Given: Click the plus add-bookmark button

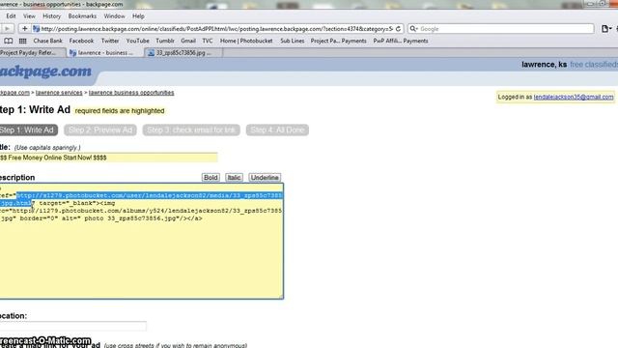Looking at the screenshot, I should (x=24, y=29).
